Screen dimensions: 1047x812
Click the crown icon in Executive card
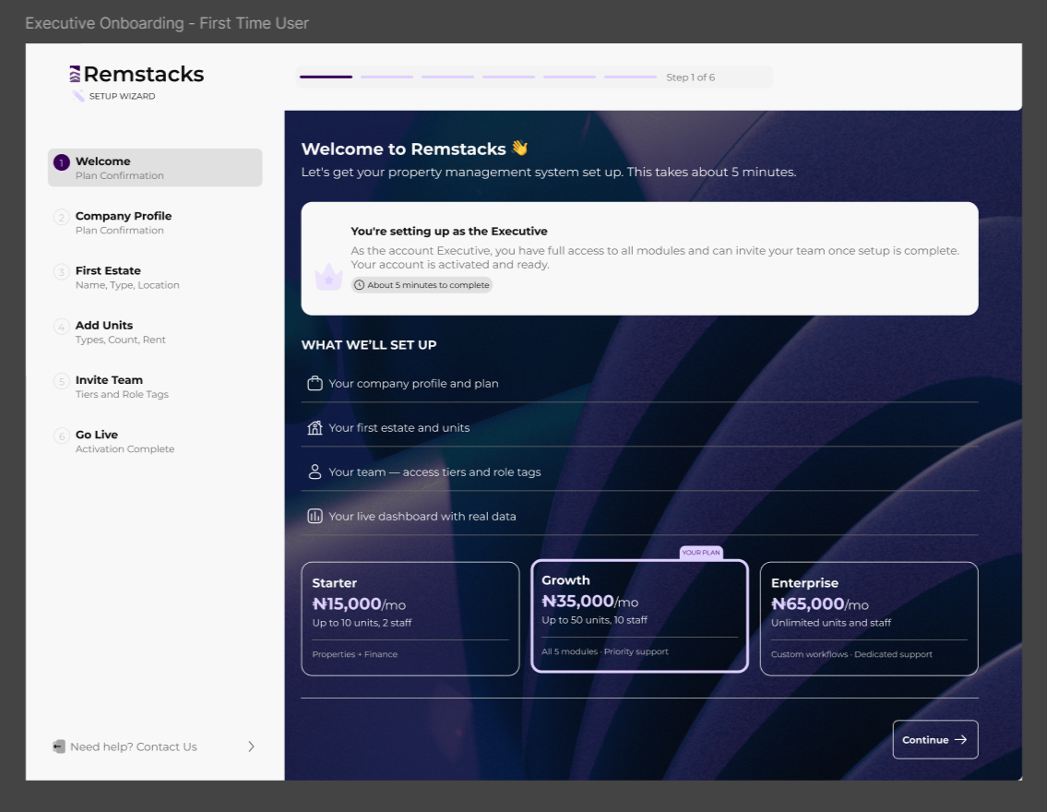pos(328,277)
